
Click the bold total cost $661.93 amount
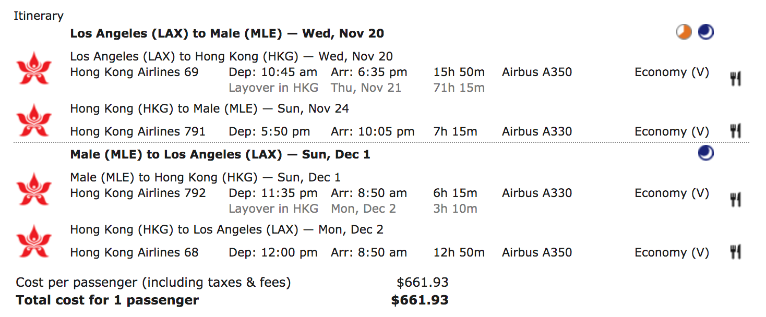tap(420, 300)
